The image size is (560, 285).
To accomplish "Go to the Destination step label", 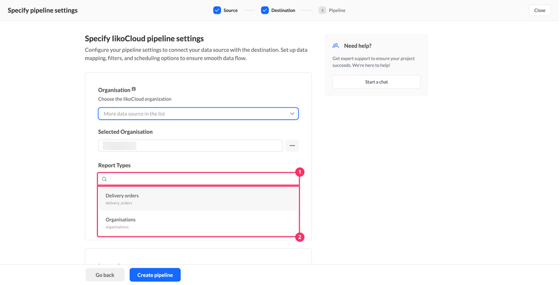I will point(283,10).
